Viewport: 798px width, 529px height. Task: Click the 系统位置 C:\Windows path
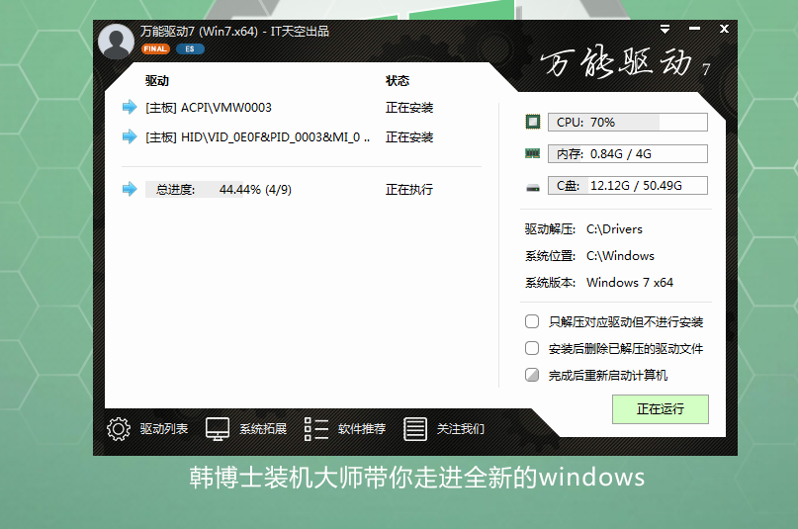coord(590,255)
